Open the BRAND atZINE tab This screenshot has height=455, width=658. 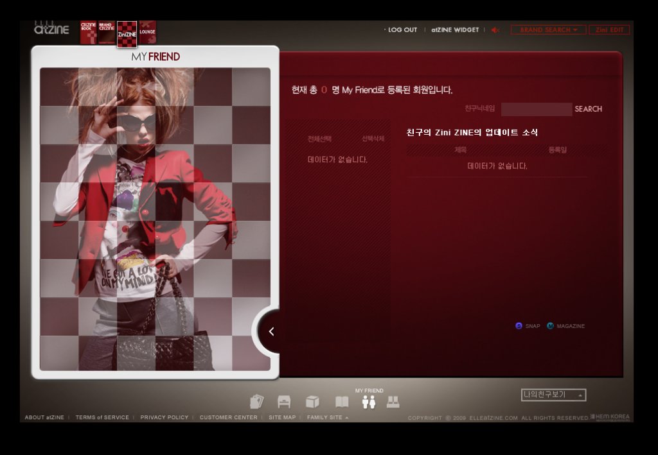[107, 33]
